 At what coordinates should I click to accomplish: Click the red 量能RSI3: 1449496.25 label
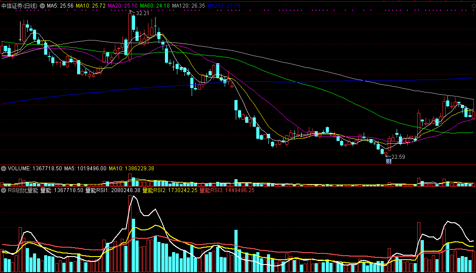tap(227, 190)
